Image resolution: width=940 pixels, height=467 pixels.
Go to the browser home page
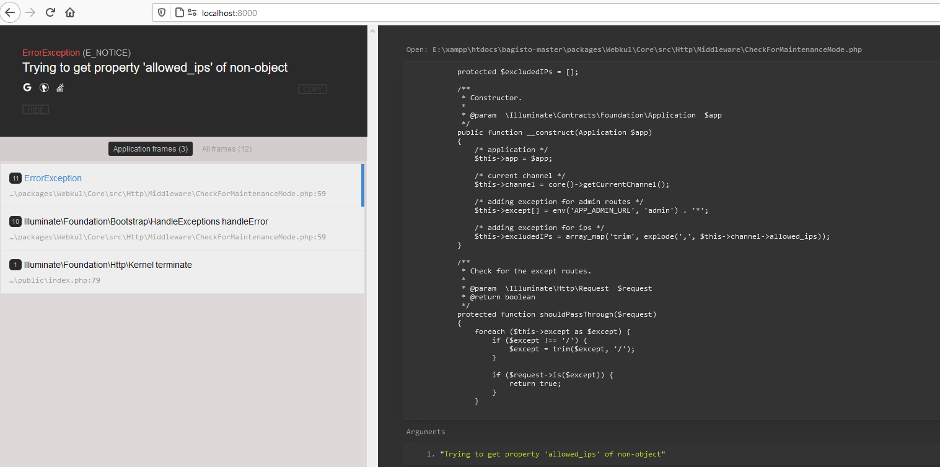point(70,12)
